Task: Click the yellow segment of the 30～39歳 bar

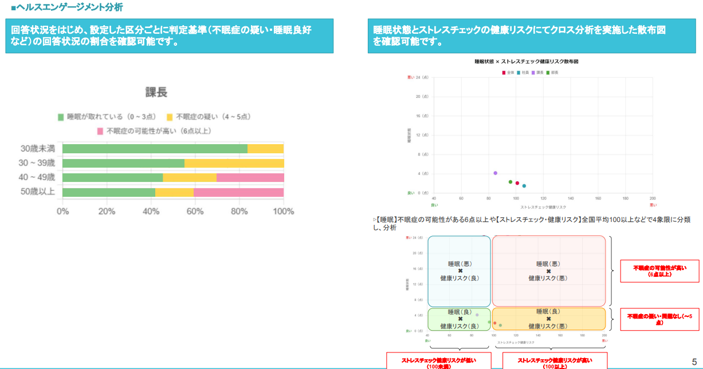Action: (x=234, y=163)
